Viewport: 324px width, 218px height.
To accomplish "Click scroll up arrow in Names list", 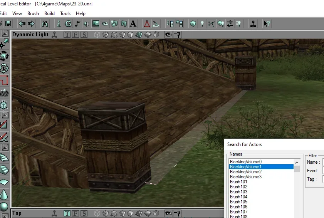I will (297, 163).
